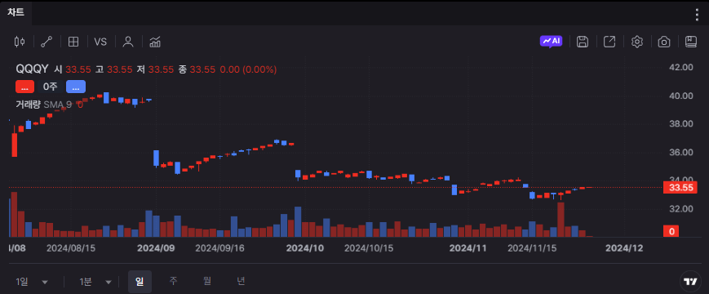Click the red sell button by 0주

[x=24, y=87]
